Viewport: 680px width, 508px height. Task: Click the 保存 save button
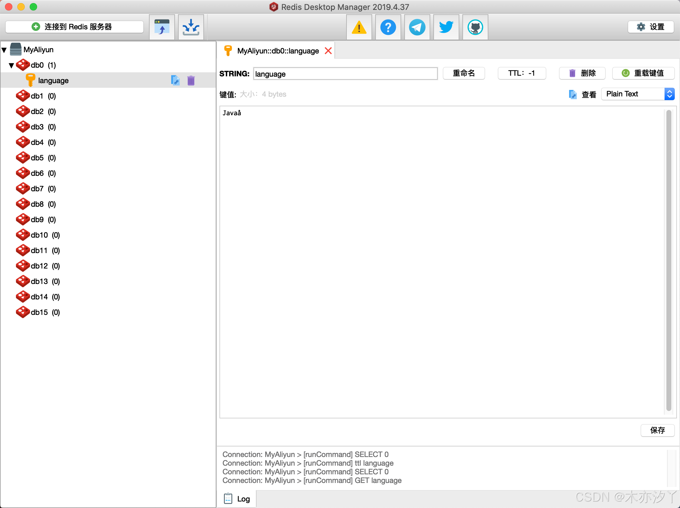[x=657, y=430]
